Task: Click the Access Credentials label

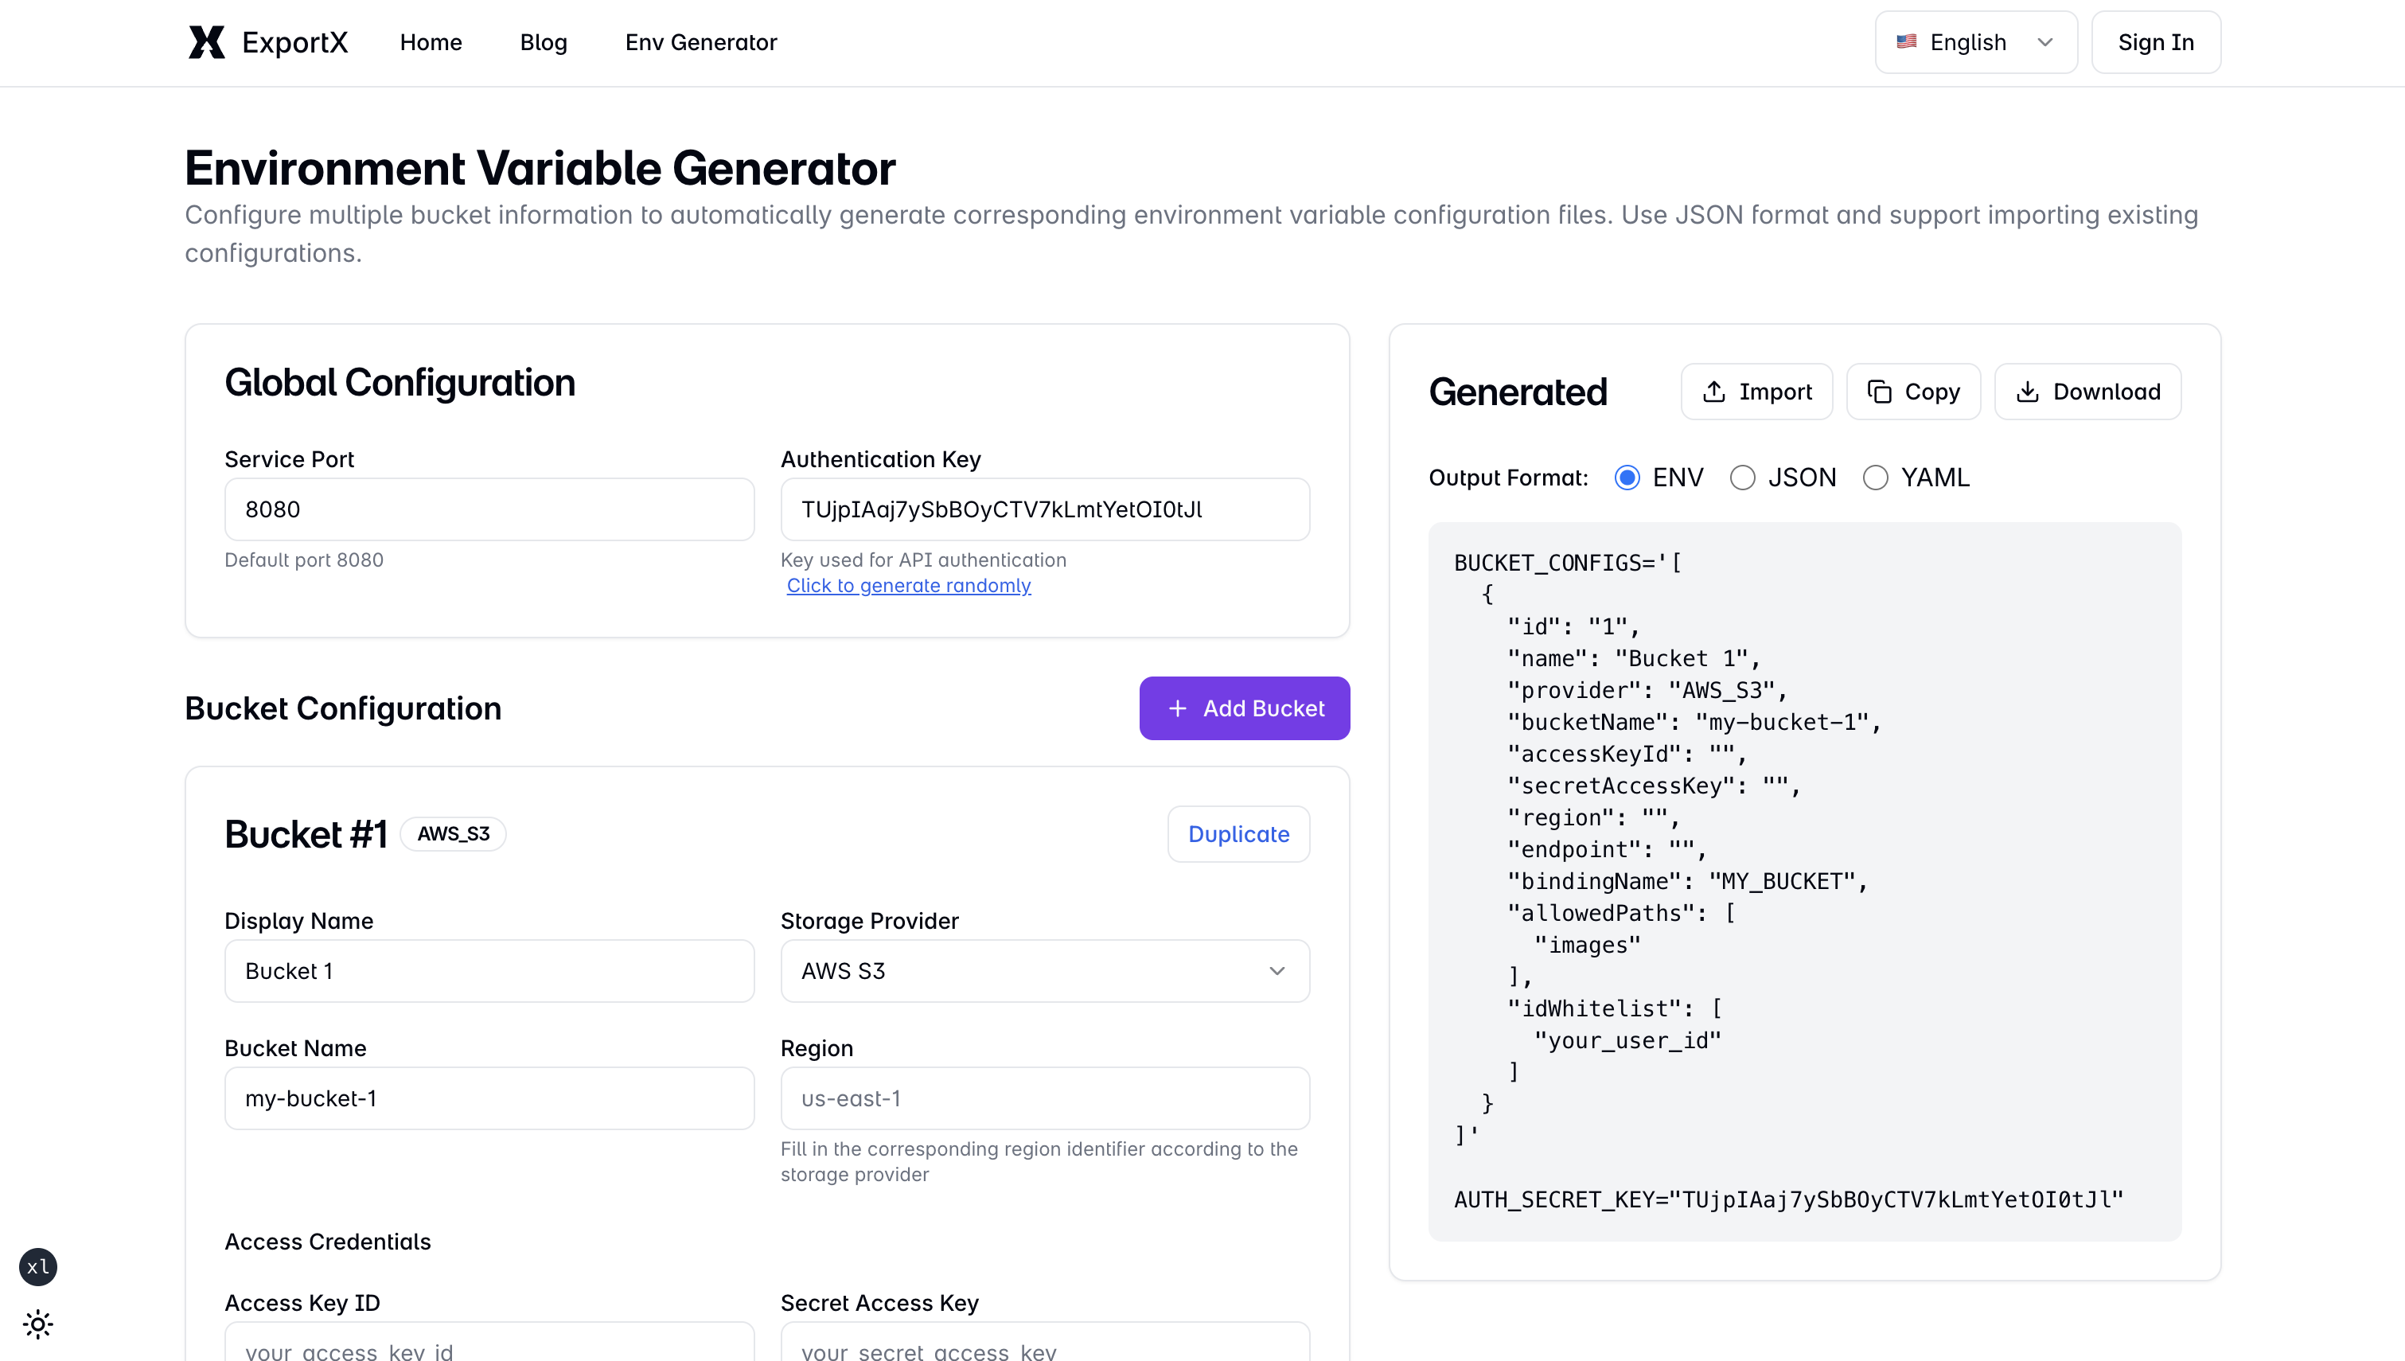Action: (x=328, y=1242)
